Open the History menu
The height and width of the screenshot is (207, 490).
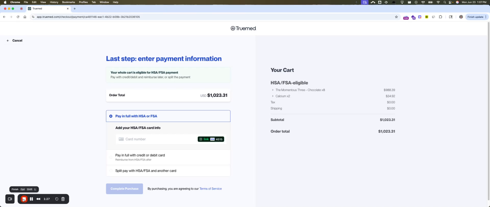pos(54,2)
